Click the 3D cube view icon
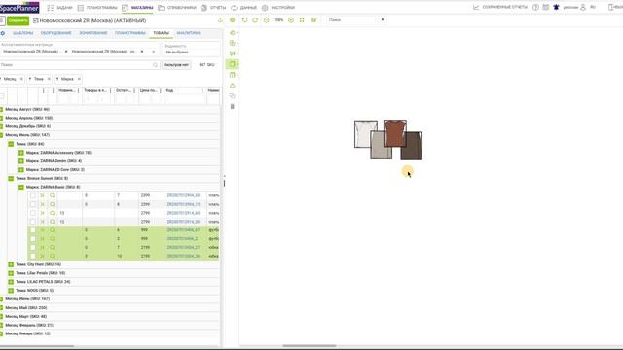Viewport: 623px width, 350px height. [x=313, y=19]
